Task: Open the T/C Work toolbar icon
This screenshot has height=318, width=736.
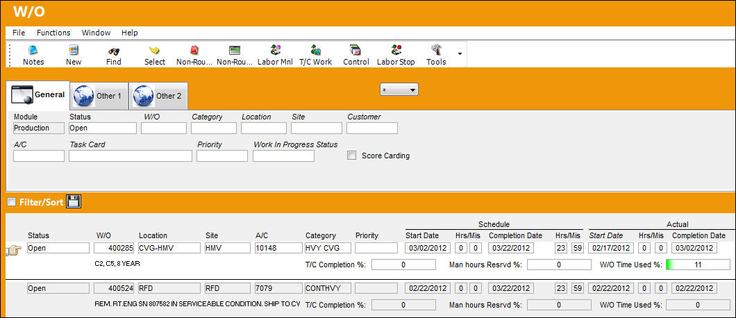Action: click(x=315, y=50)
